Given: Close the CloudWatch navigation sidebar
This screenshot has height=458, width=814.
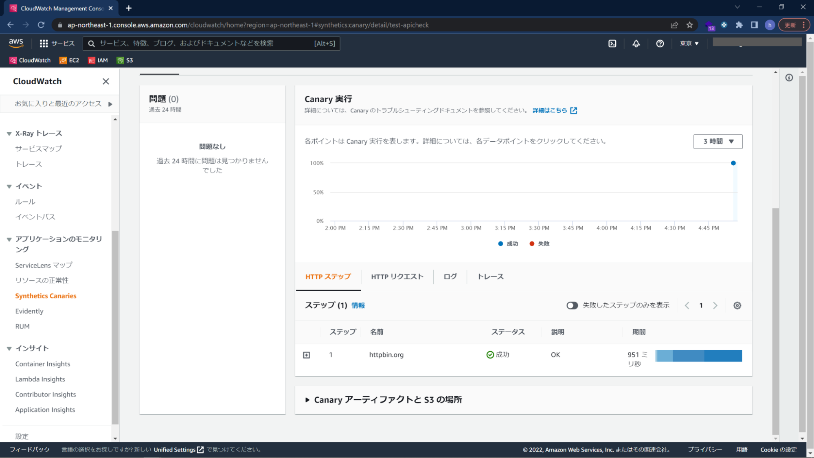Looking at the screenshot, I should (106, 81).
